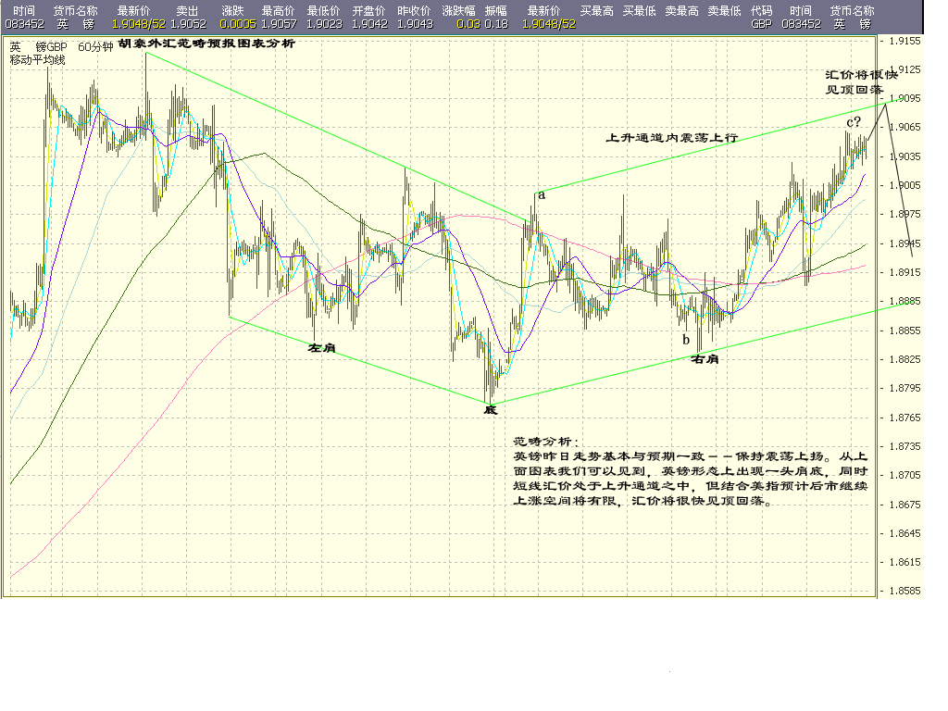Click the change percentage value 0.03
Screen dimensions: 948x711
coord(468,24)
